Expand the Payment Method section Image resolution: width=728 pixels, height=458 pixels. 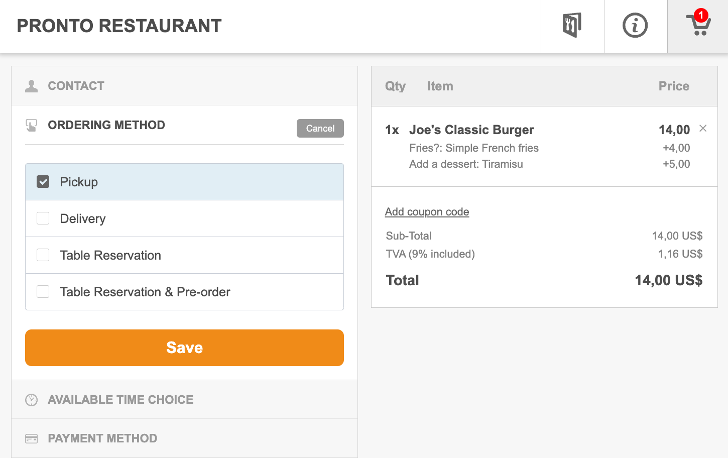coord(102,438)
